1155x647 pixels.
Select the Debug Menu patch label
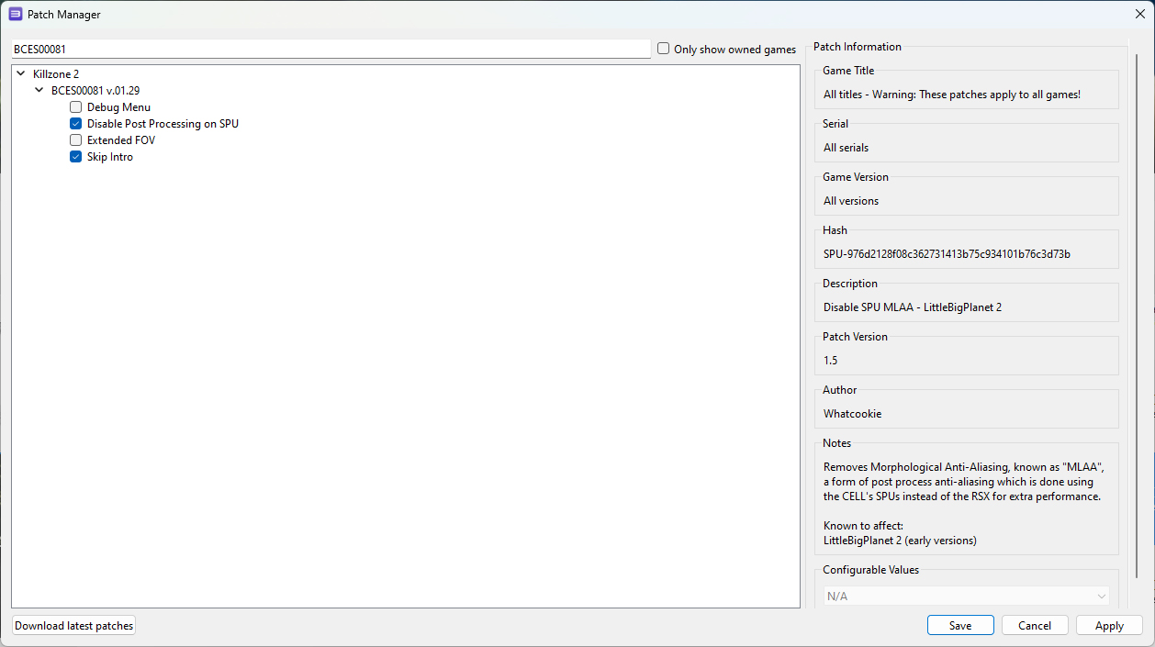(x=118, y=107)
